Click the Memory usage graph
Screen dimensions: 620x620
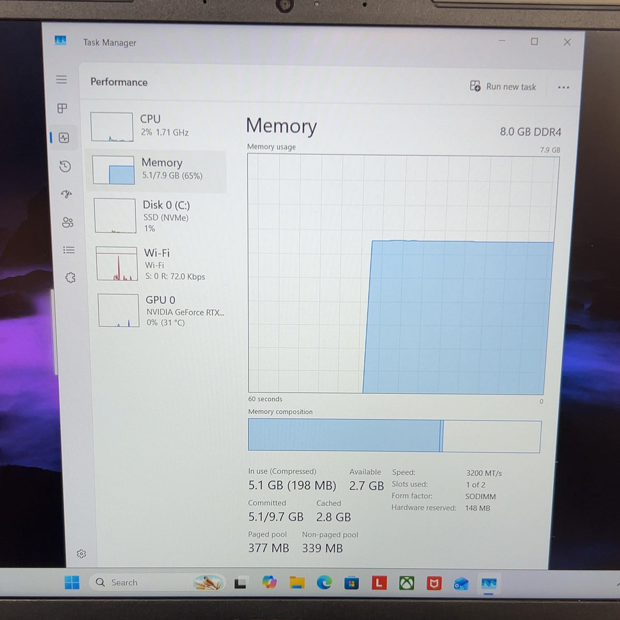click(403, 274)
